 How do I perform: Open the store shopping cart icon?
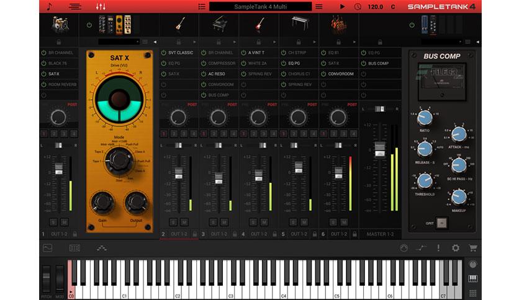click(x=473, y=248)
